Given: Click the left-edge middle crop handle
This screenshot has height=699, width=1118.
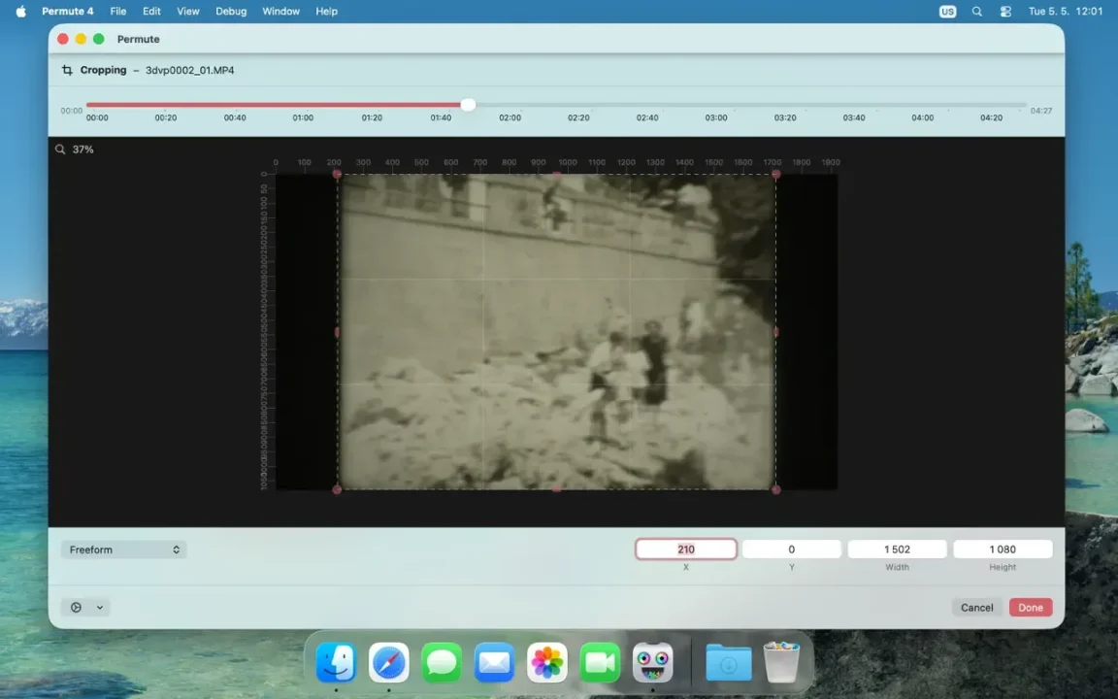Looking at the screenshot, I should (338, 332).
